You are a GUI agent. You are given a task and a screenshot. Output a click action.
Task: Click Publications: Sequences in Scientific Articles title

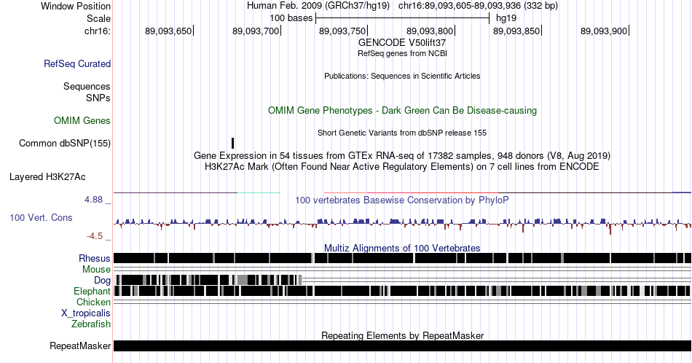pos(402,76)
